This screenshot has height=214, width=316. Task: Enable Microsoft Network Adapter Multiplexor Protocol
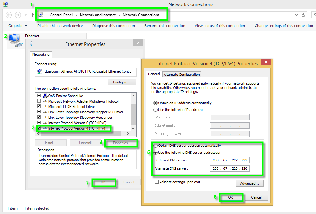39,101
